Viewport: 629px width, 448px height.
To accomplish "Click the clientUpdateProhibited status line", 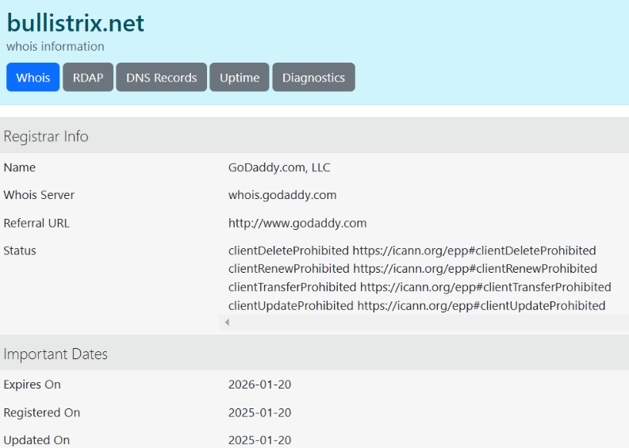I will click(416, 305).
